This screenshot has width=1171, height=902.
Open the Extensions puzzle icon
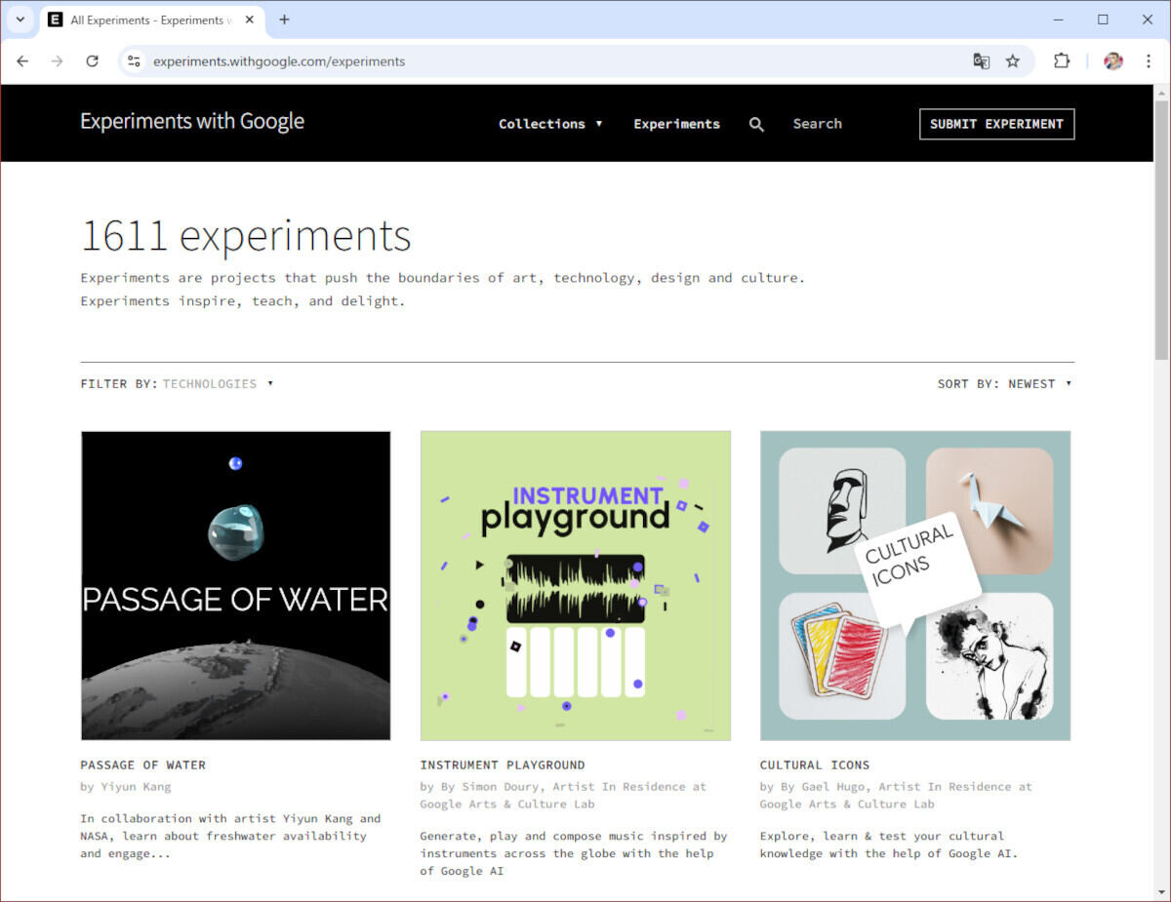(x=1062, y=61)
